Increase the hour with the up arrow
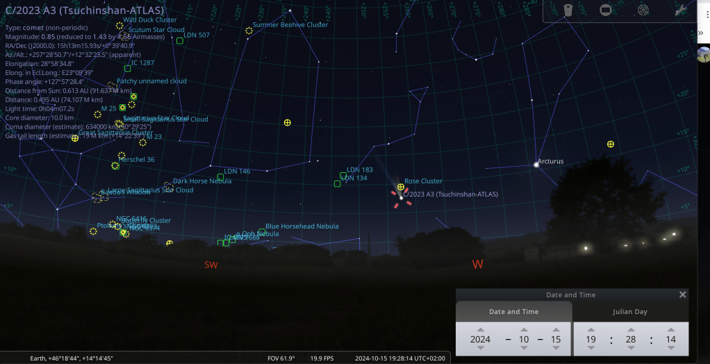710x364 pixels. (591, 330)
